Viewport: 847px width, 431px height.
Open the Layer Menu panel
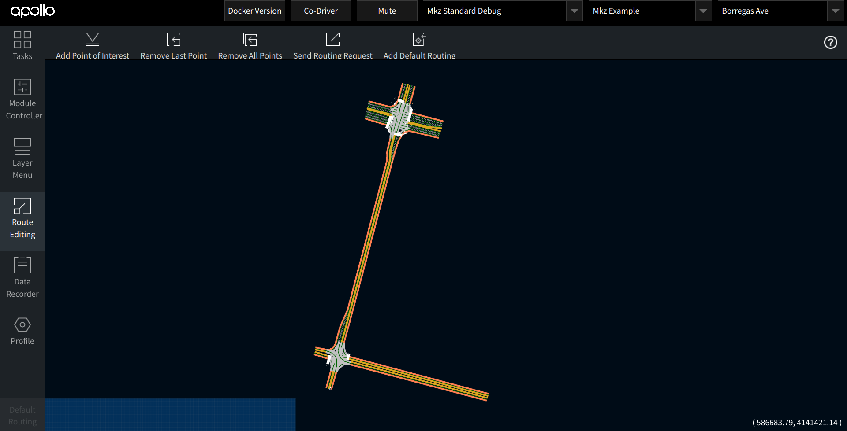[x=22, y=158]
